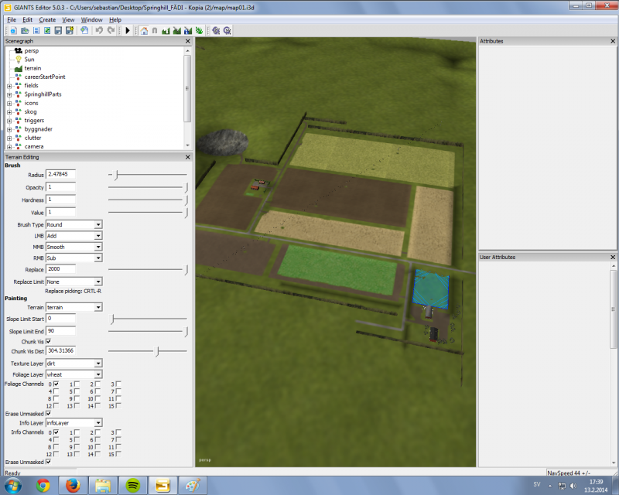Activate the terrain texture paint mode icon

click(177, 30)
